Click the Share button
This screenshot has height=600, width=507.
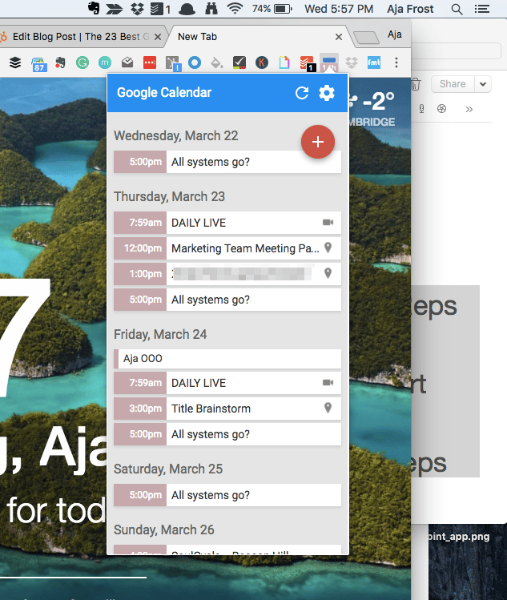[453, 84]
